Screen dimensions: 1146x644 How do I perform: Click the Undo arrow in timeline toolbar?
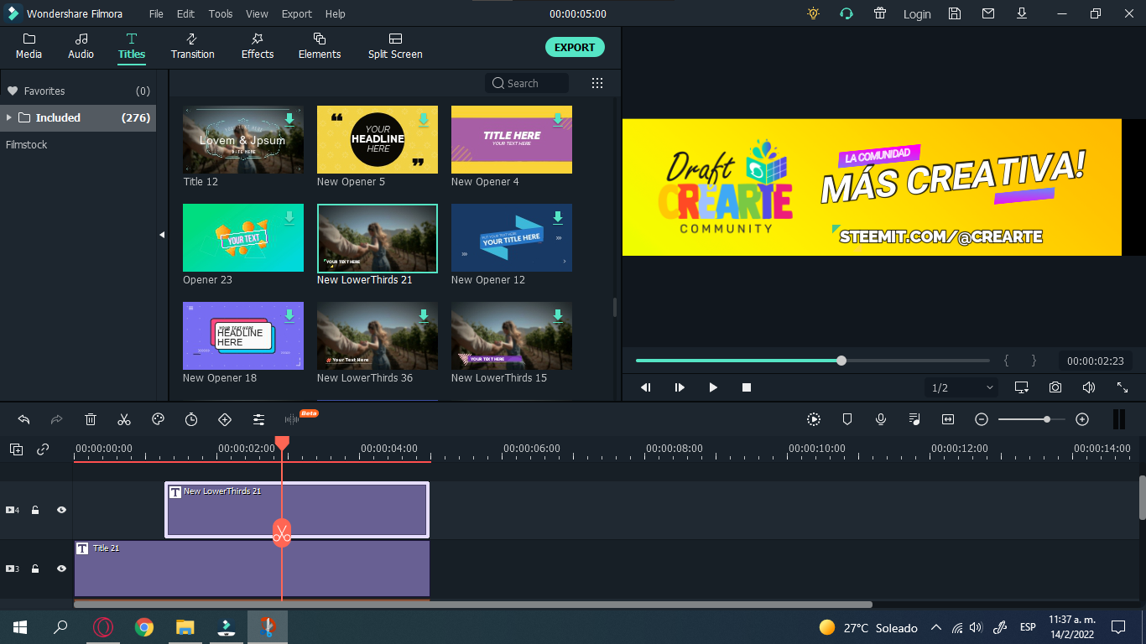[x=23, y=419]
